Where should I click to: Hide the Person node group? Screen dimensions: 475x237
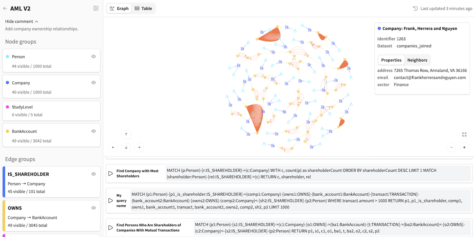click(x=93, y=56)
